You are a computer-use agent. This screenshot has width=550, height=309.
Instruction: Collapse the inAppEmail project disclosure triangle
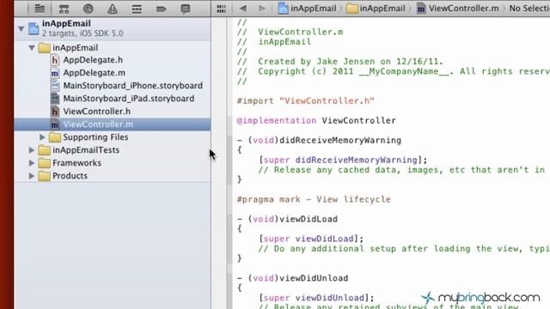point(21,28)
